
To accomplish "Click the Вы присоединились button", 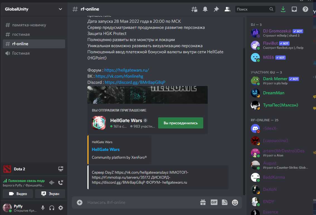I will tap(181, 123).
